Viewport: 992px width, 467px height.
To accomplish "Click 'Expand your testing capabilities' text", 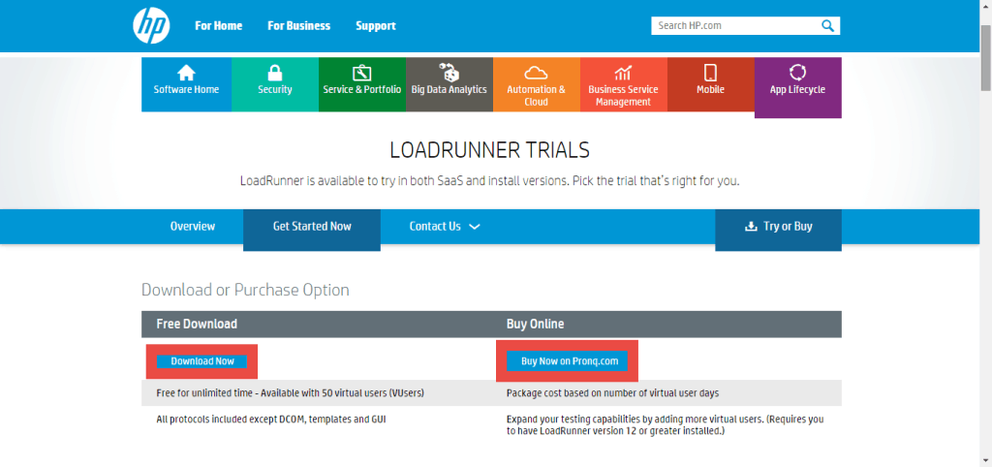I will pos(665,425).
